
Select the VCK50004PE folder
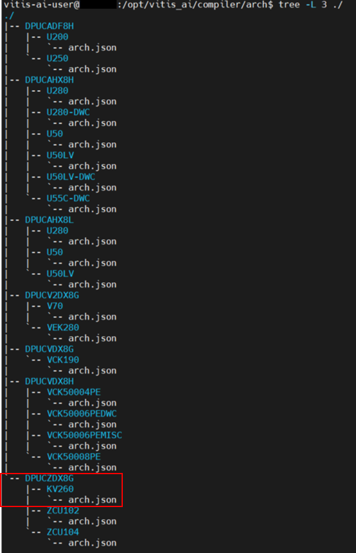[74, 392]
